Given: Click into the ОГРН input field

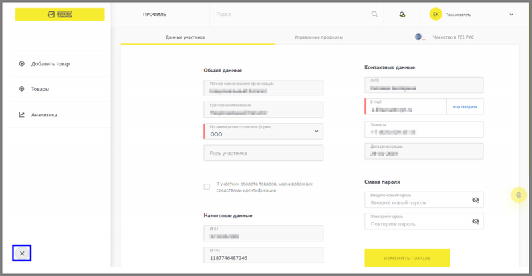Looking at the screenshot, I should point(263,256).
